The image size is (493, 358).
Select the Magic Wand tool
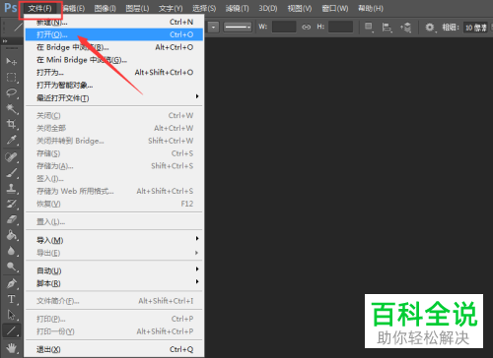tap(12, 108)
